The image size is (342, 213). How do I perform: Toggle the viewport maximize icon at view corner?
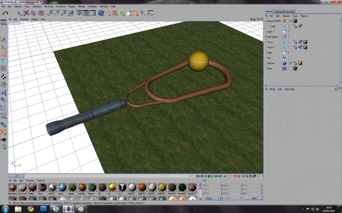(x=262, y=19)
